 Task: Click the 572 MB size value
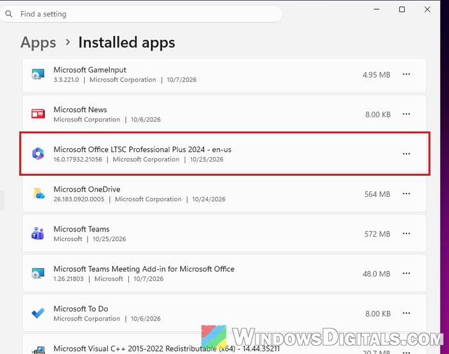point(377,234)
